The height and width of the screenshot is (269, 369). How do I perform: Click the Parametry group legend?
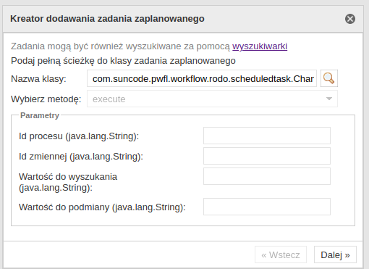click(40, 115)
